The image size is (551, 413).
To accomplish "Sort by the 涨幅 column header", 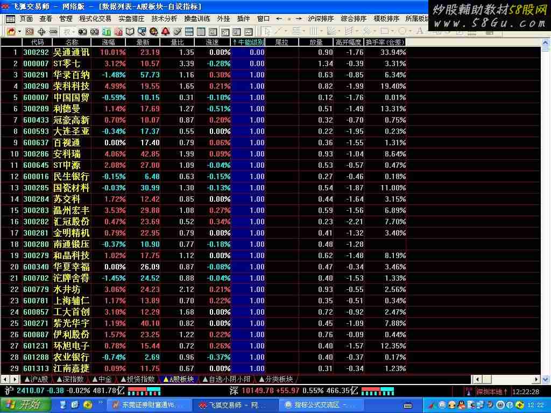I will (108, 42).
